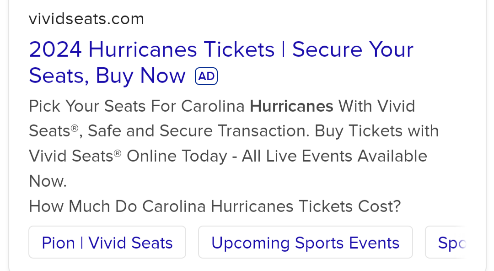Tap the "All Live Events Available" text

coord(334,157)
